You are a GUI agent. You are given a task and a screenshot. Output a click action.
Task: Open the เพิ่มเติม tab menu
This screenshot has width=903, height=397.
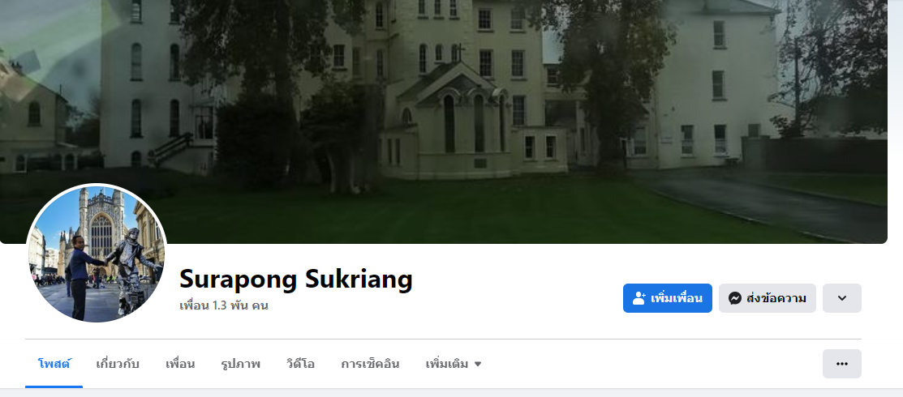click(x=454, y=364)
